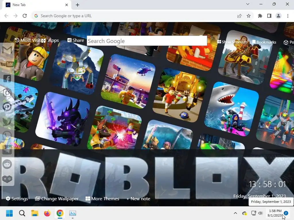Click the helicopter game thumbnail
The height and width of the screenshot is (220, 294).
click(x=128, y=81)
